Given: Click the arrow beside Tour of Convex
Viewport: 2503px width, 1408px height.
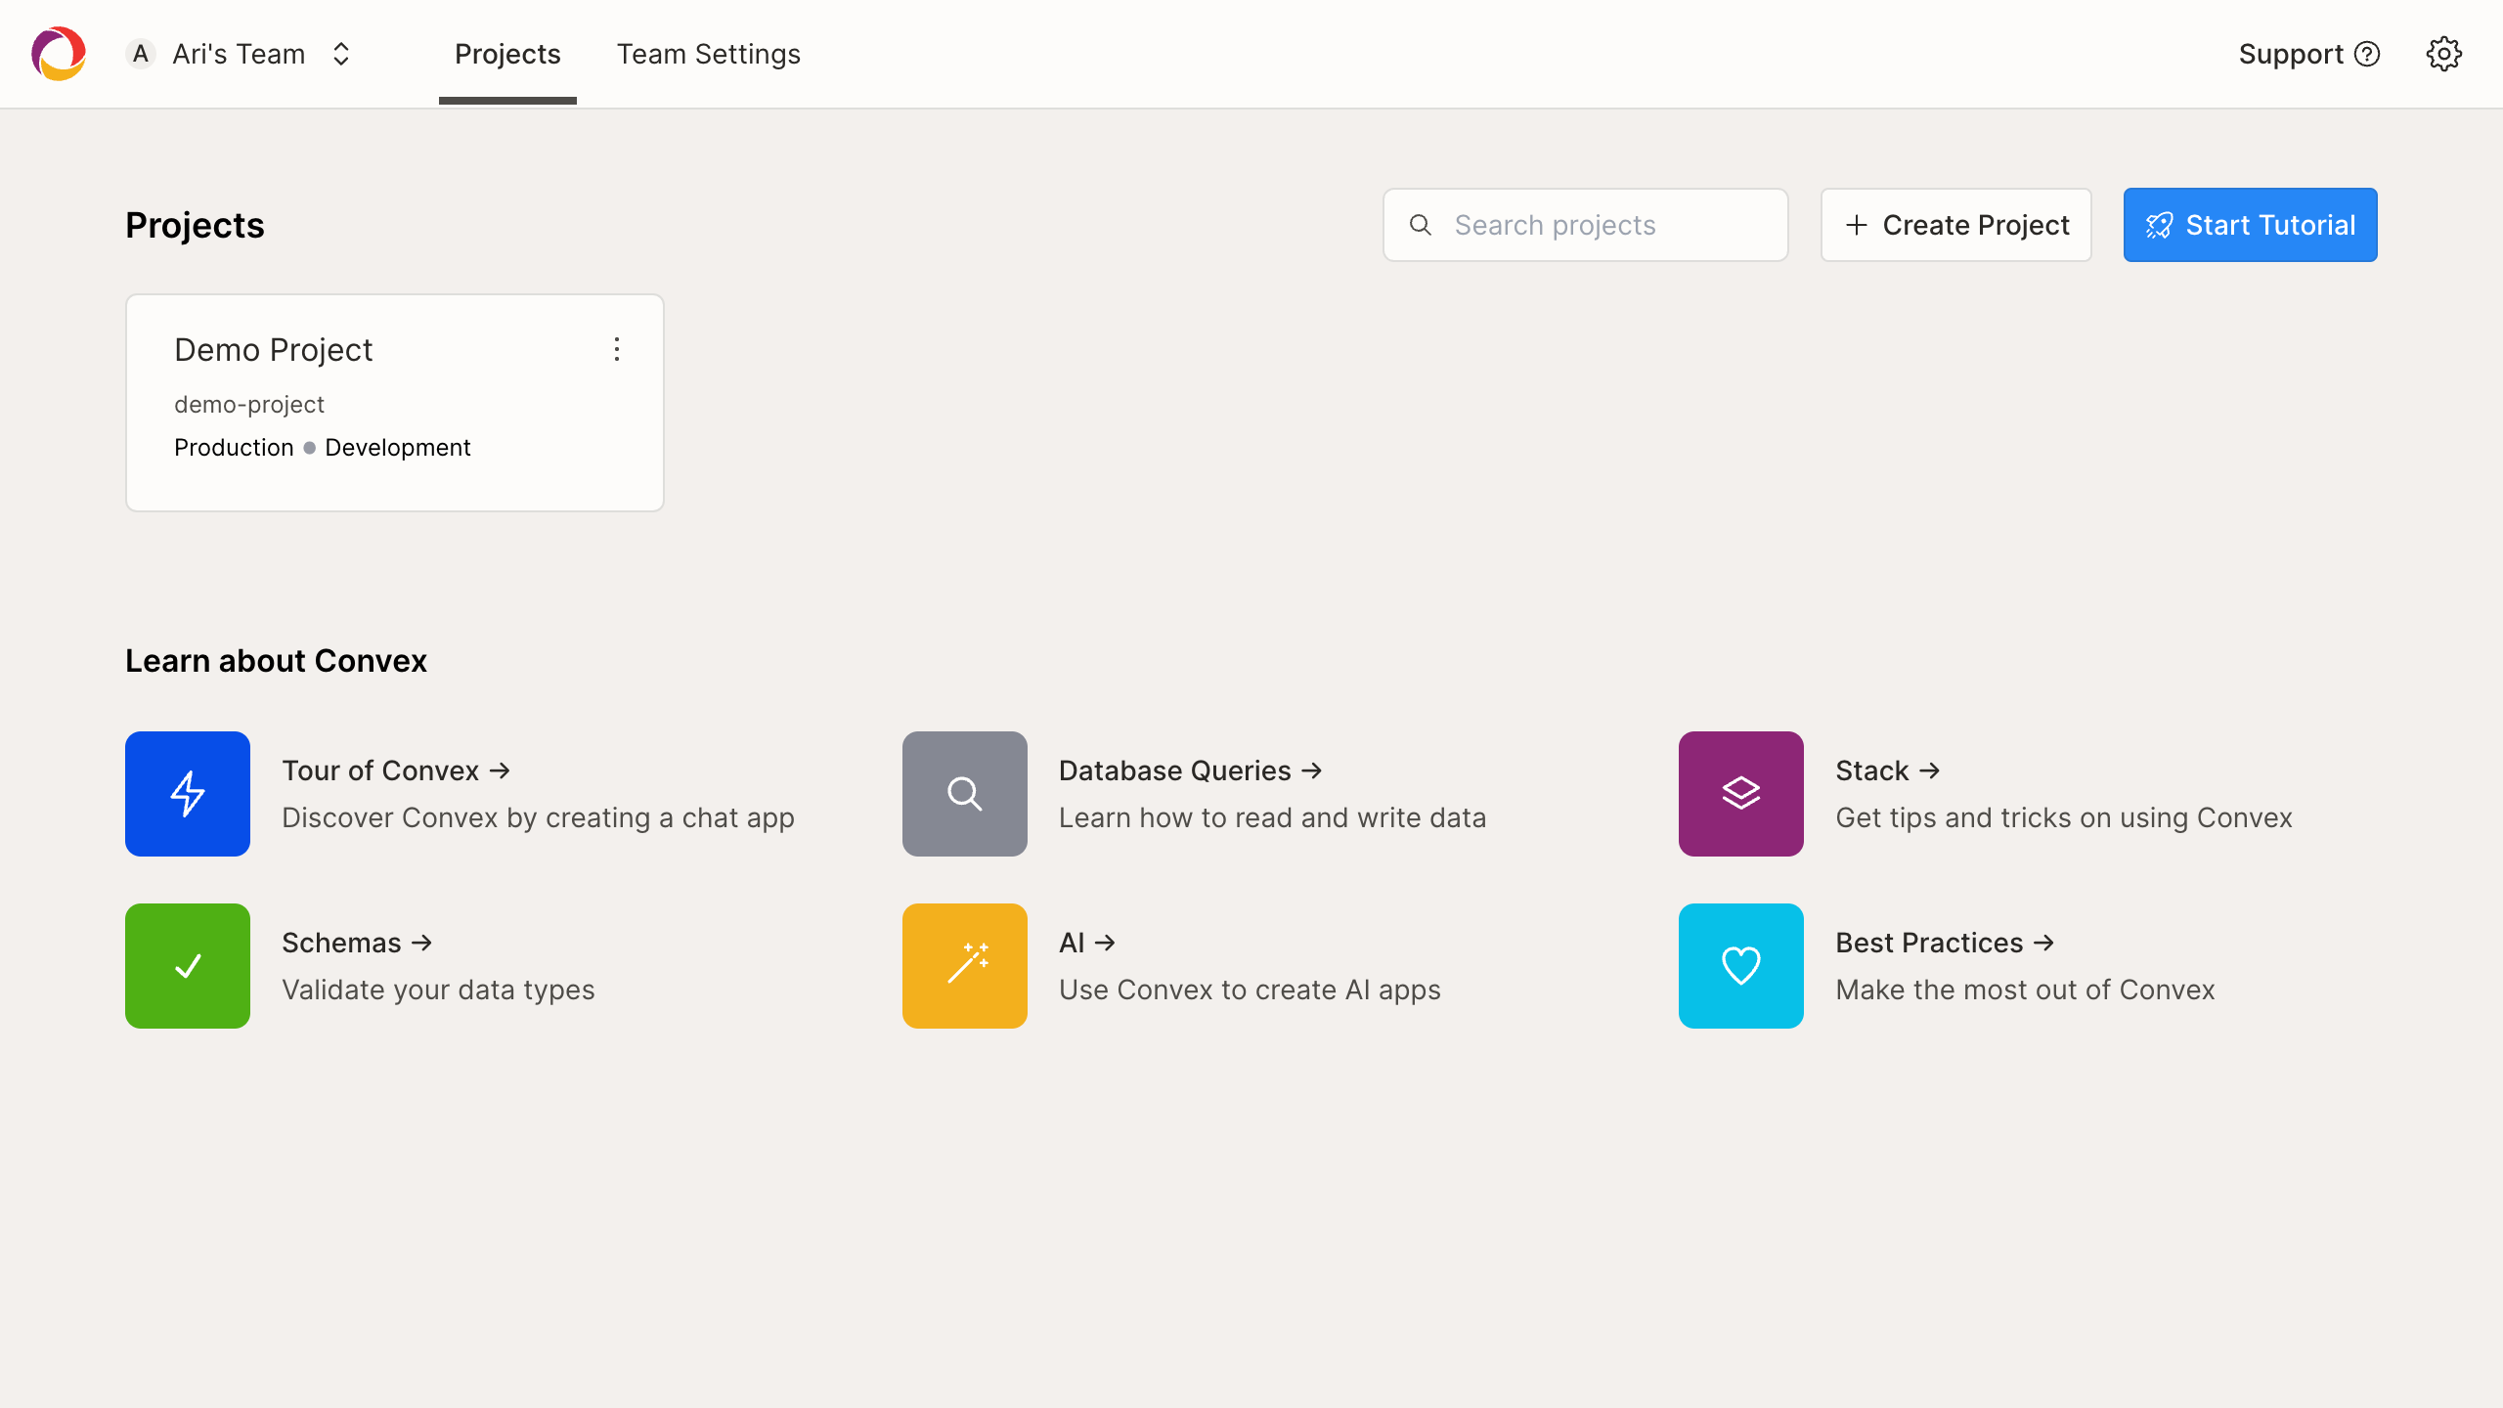Looking at the screenshot, I should coord(500,770).
